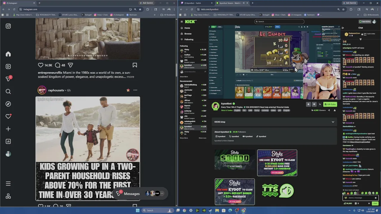This screenshot has height=214, width=381.
Task: Open comments on the entrepreneursflix post
Action: pos(58,65)
